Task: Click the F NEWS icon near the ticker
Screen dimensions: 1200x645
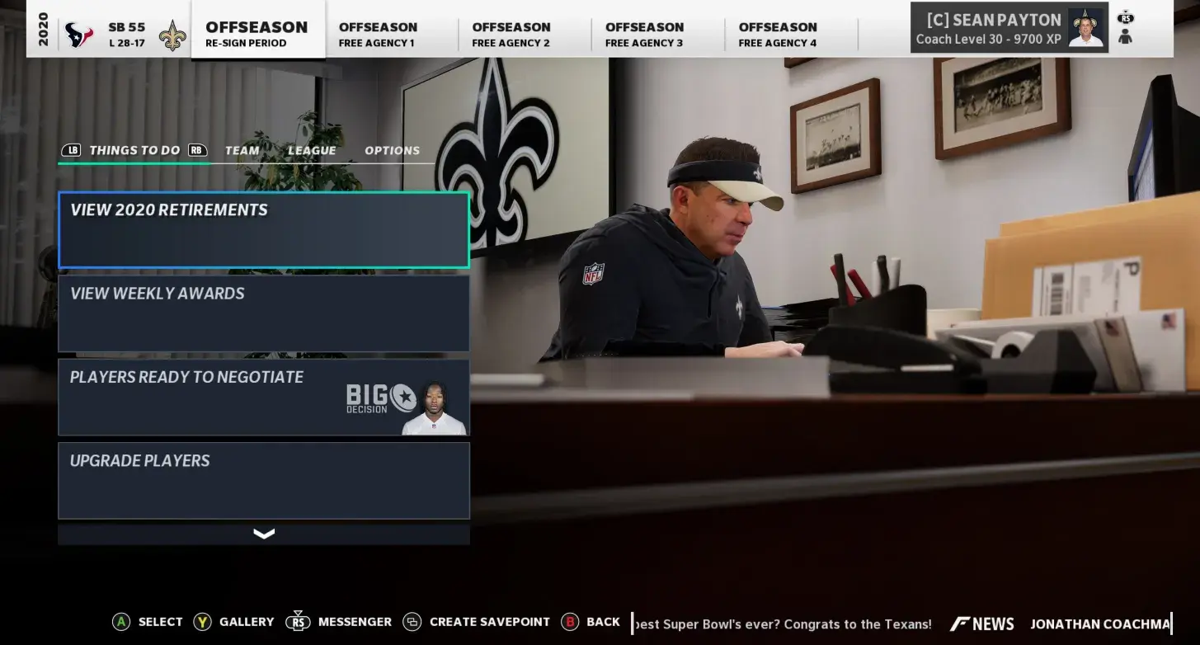Action: (x=961, y=624)
